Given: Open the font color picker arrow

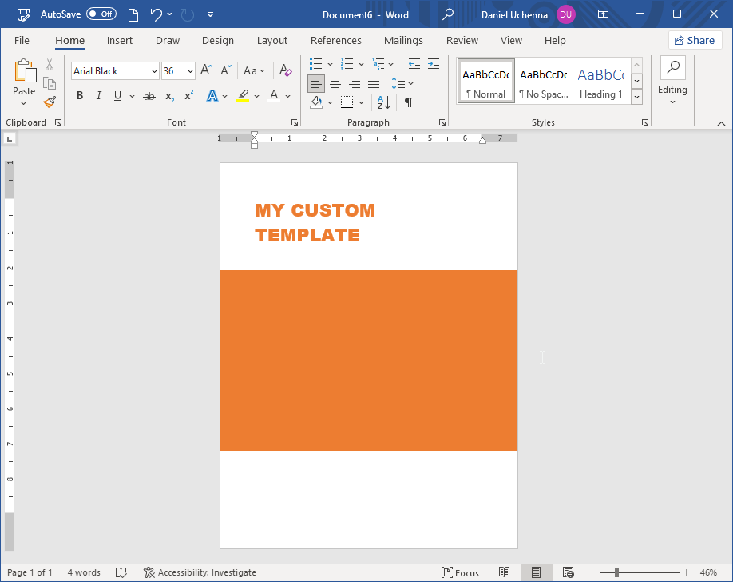Looking at the screenshot, I should [x=287, y=96].
